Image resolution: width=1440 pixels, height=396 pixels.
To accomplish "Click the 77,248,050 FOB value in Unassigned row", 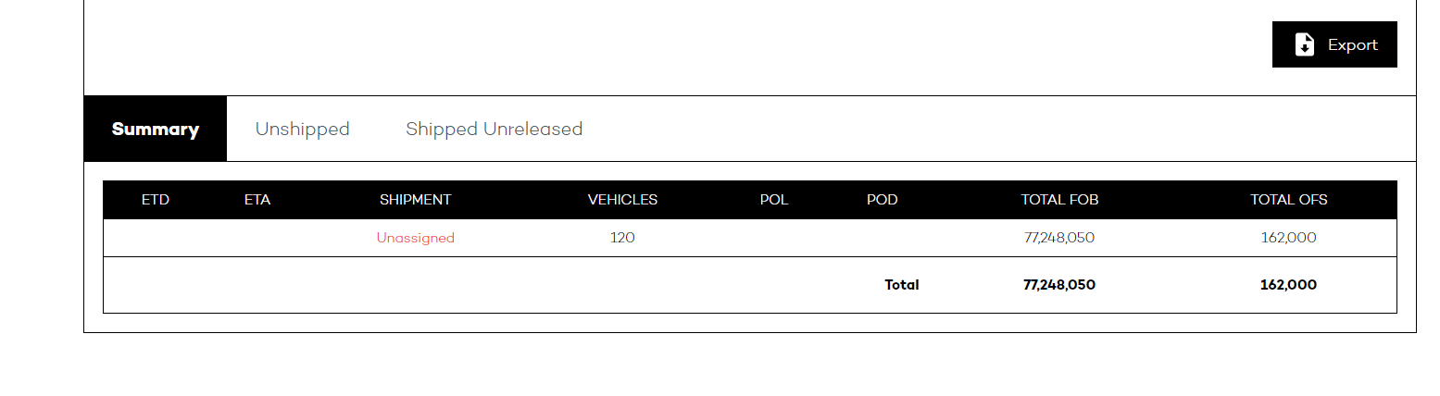I will (x=1059, y=238).
